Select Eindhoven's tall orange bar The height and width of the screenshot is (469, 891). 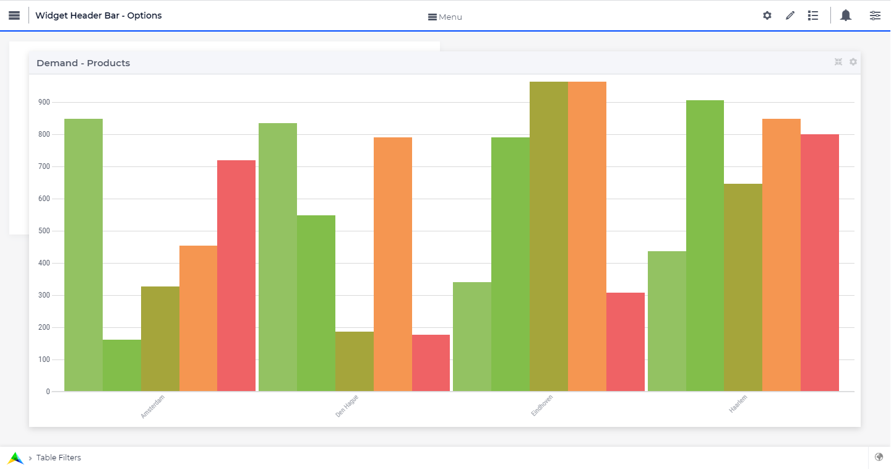tap(587, 236)
